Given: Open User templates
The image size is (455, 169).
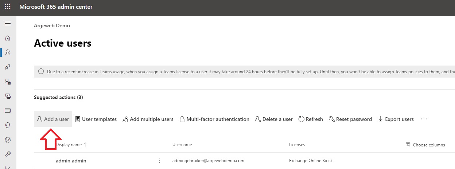Looking at the screenshot, I should tap(96, 119).
